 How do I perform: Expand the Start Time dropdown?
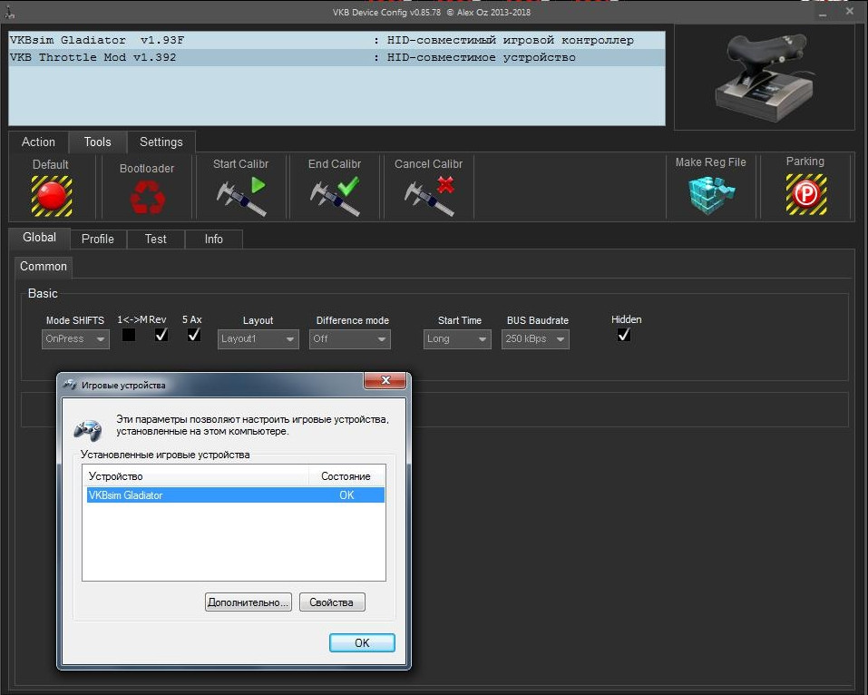[457, 339]
